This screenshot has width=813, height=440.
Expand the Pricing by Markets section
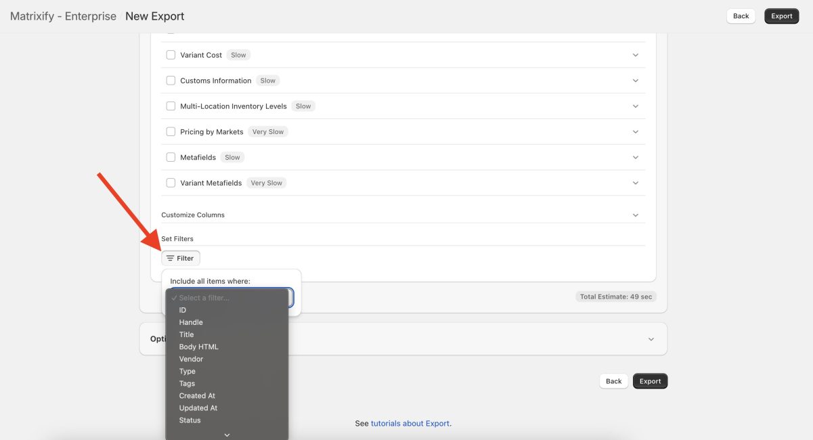(635, 131)
